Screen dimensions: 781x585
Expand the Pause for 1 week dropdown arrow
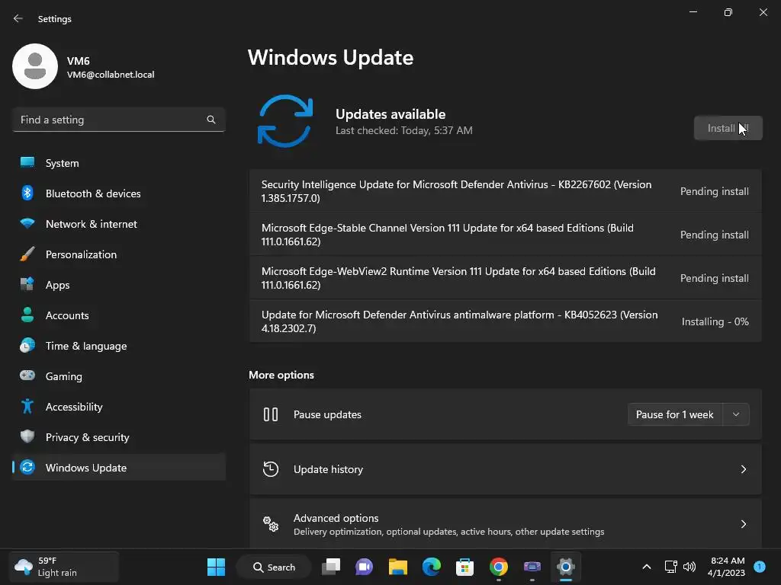736,414
